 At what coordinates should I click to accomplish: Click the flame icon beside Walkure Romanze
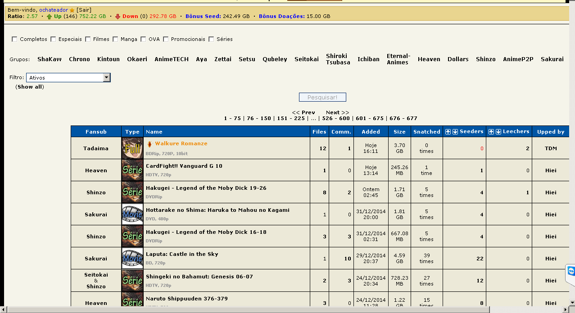(x=149, y=144)
